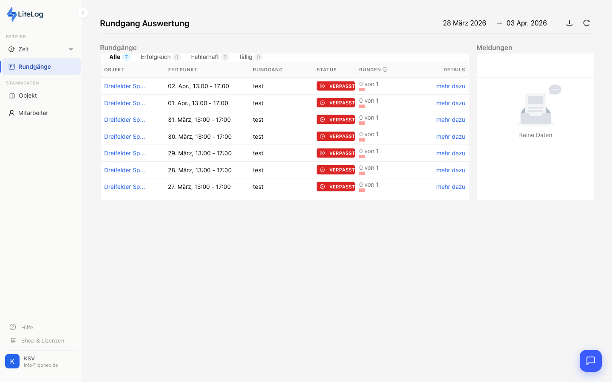Open the end date 03 Apr. 2026
Image resolution: width=612 pixels, height=382 pixels.
[x=526, y=23]
